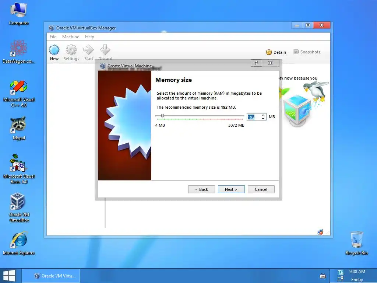Viewport: 377px width, 283px height.
Task: Click the Oracle VM VirtualBox taskbar button
Action: pos(51,276)
